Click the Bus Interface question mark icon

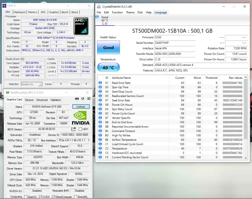[x=89, y=140]
